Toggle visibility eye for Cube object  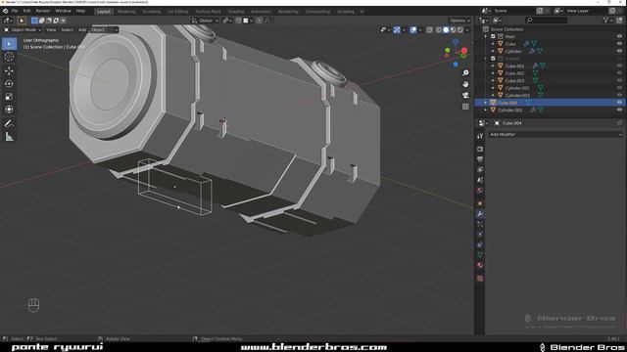tap(619, 44)
